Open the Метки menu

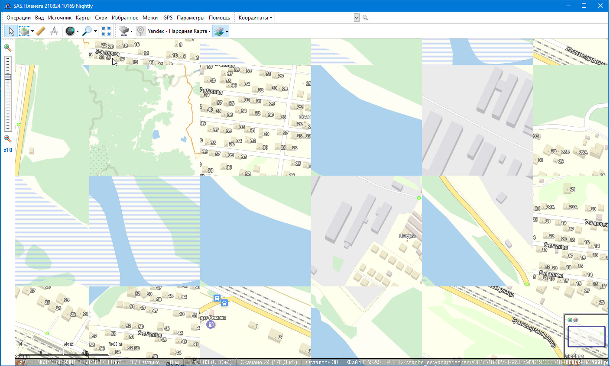[150, 18]
